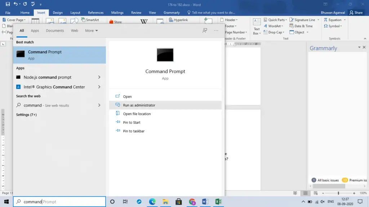369x207 pixels.
Task: Switch to the Apps search tab
Action: tap(35, 31)
